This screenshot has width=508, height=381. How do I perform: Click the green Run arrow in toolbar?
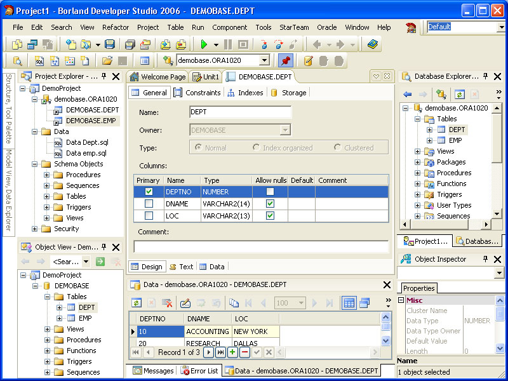pyautogui.click(x=204, y=44)
